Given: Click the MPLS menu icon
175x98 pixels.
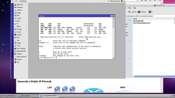Looking at the screenshot, I should (15, 26).
